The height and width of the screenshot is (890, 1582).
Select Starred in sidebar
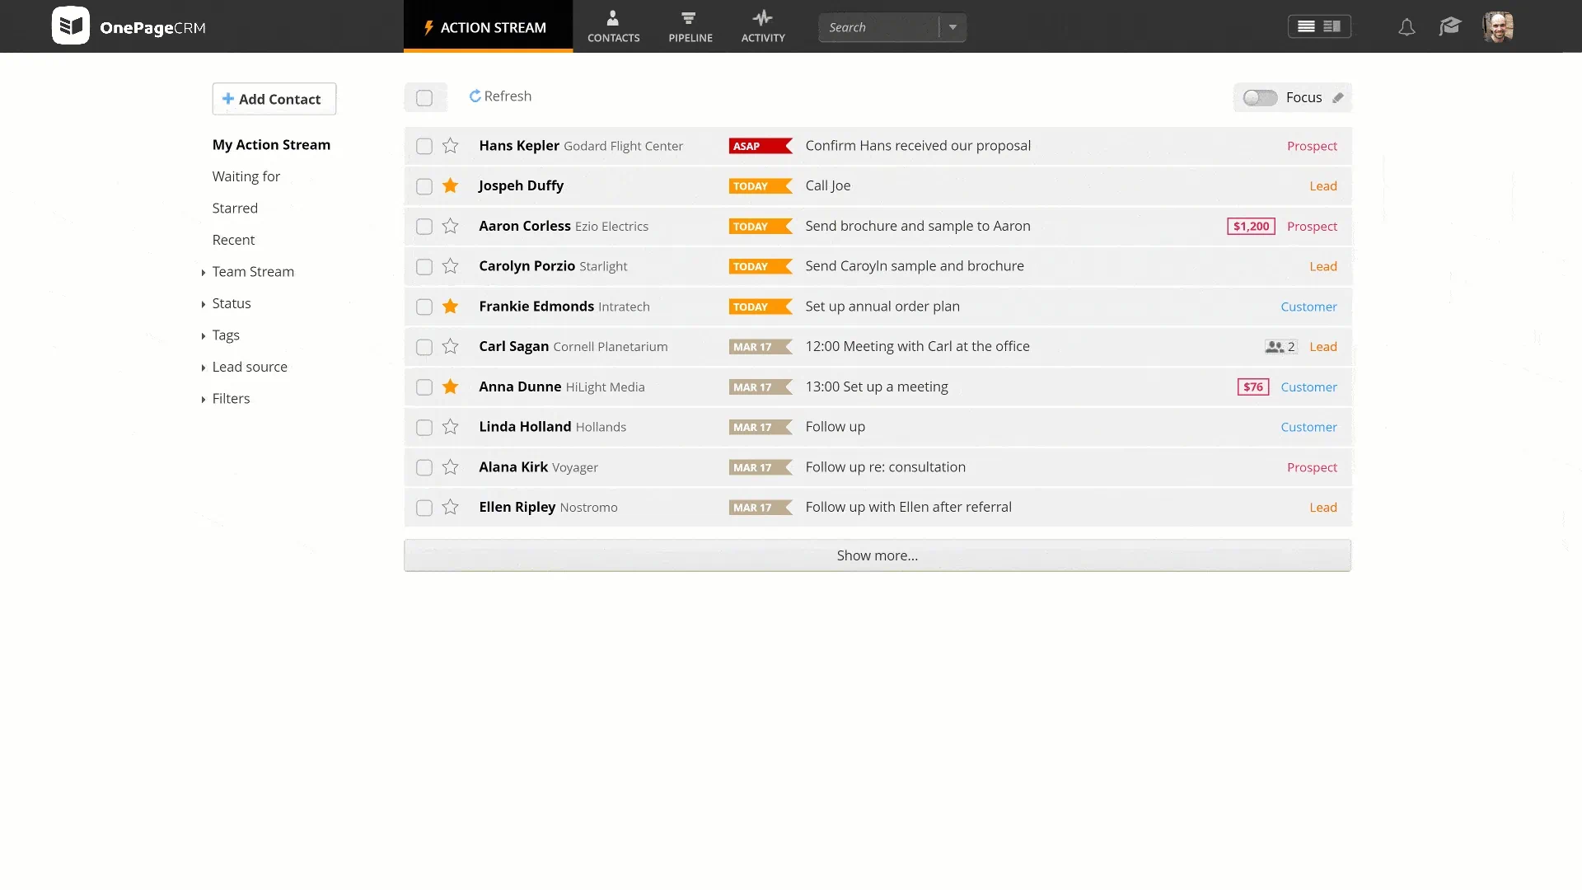pyautogui.click(x=235, y=208)
